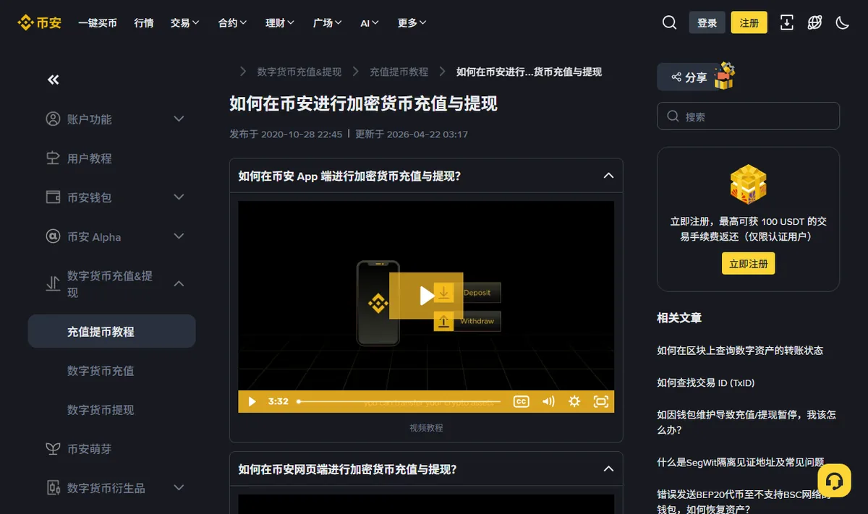The image size is (868, 514).
Task: Select 充值提币教程 in sidebar
Action: point(112,331)
